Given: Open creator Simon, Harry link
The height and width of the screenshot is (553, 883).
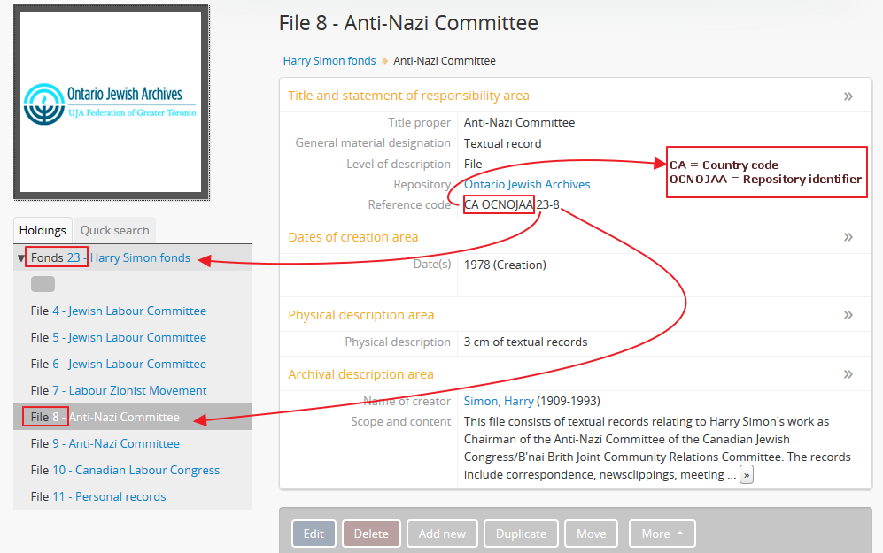Looking at the screenshot, I should [499, 401].
